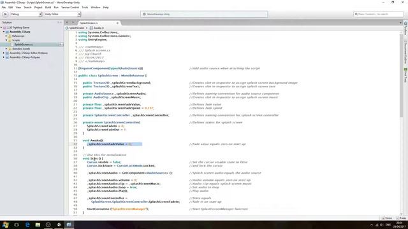Click the options button on SplashScreen.cs row
This screenshot has width=408, height=229.
click(61, 45)
